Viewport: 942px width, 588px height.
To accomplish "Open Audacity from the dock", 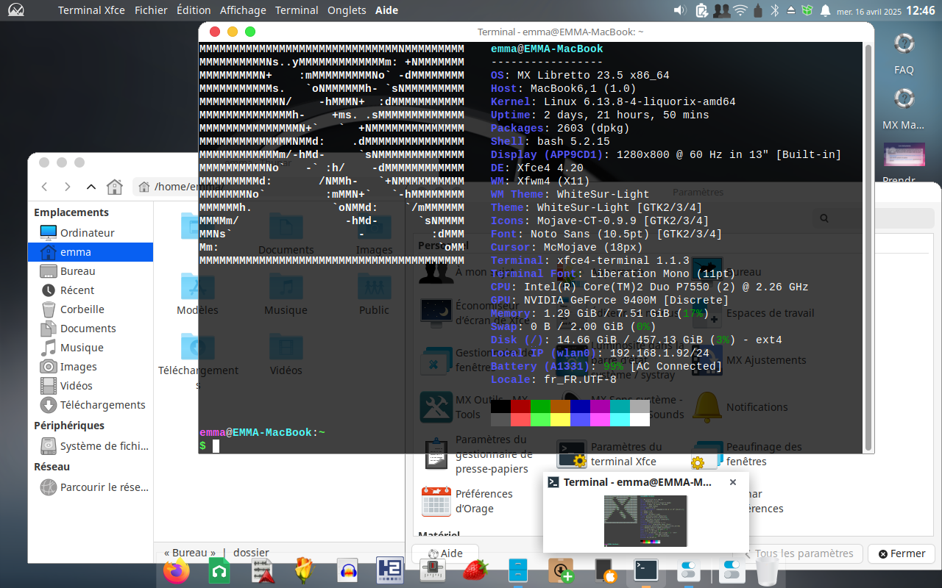I will 347,571.
